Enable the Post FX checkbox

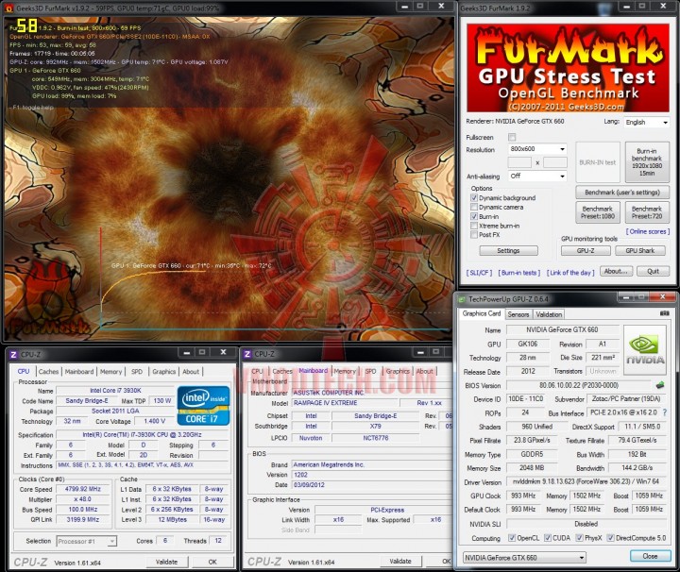tap(474, 234)
